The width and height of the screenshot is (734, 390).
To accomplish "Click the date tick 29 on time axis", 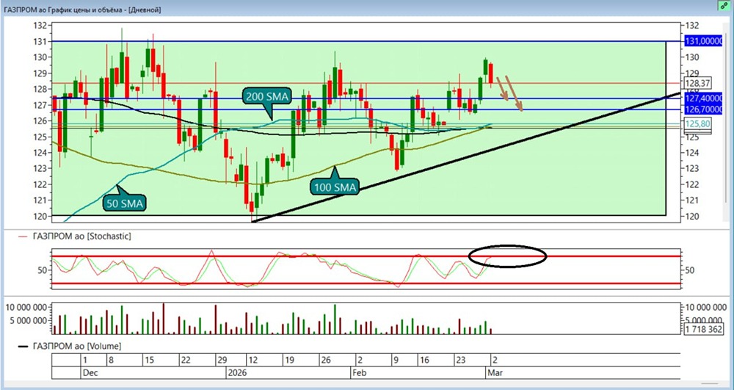I will click(222, 361).
